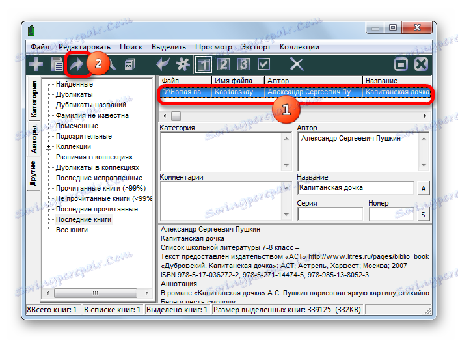
Task: Click the Номер input field
Action: coord(392,214)
